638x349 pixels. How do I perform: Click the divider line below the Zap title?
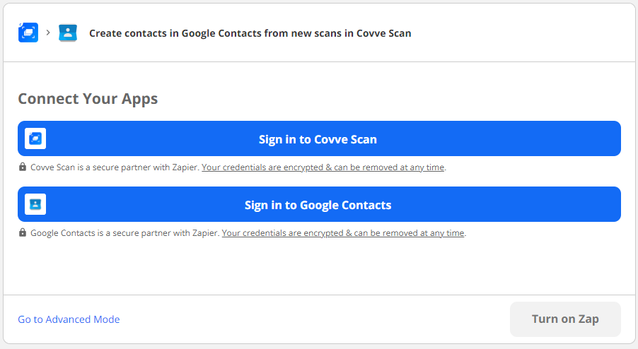click(x=318, y=61)
